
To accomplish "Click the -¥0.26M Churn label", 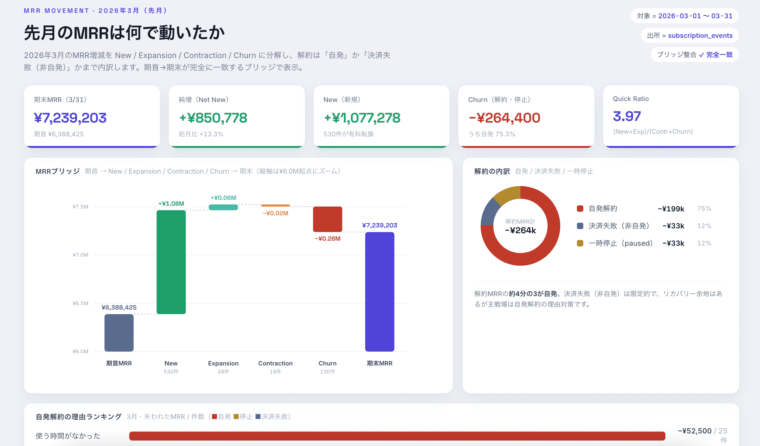I will coord(327,238).
